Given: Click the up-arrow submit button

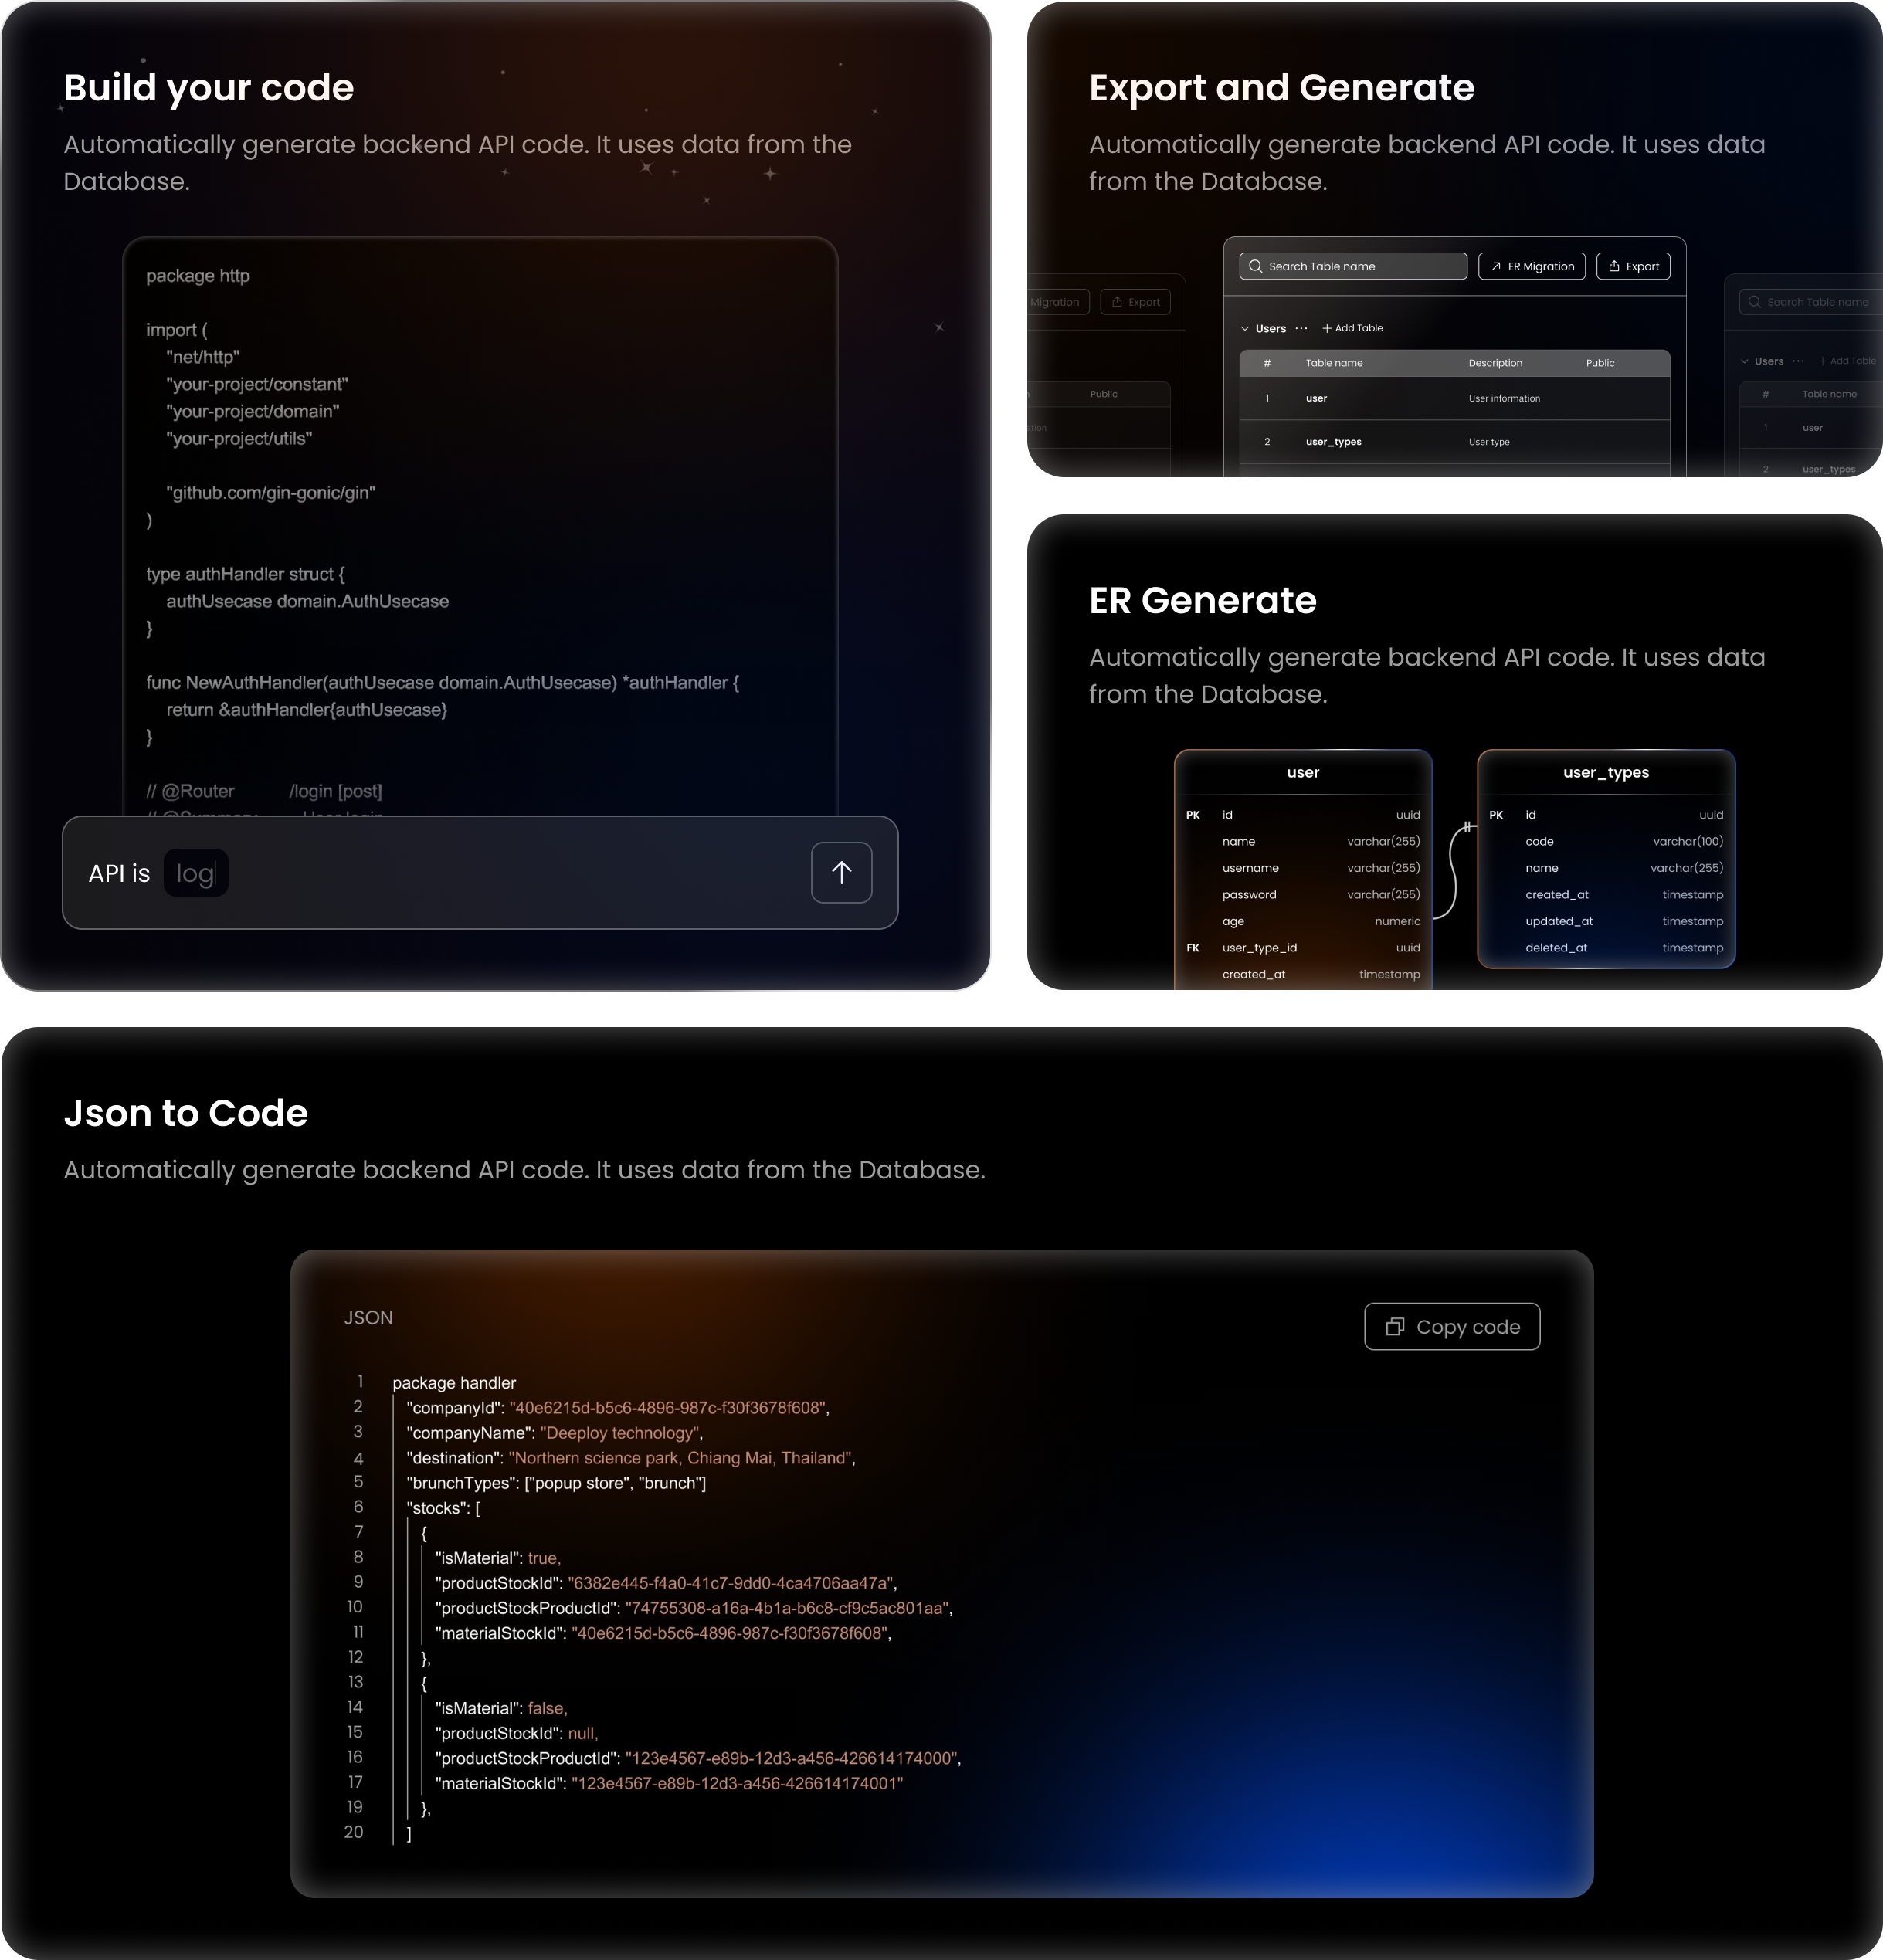Looking at the screenshot, I should click(841, 873).
